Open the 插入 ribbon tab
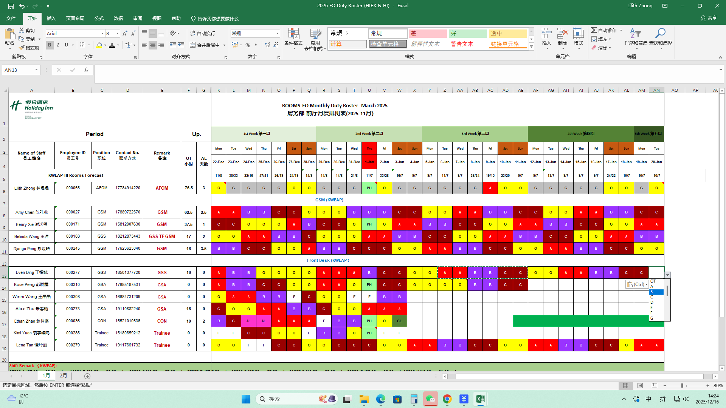Viewport: 726px width, 408px height. coord(51,19)
